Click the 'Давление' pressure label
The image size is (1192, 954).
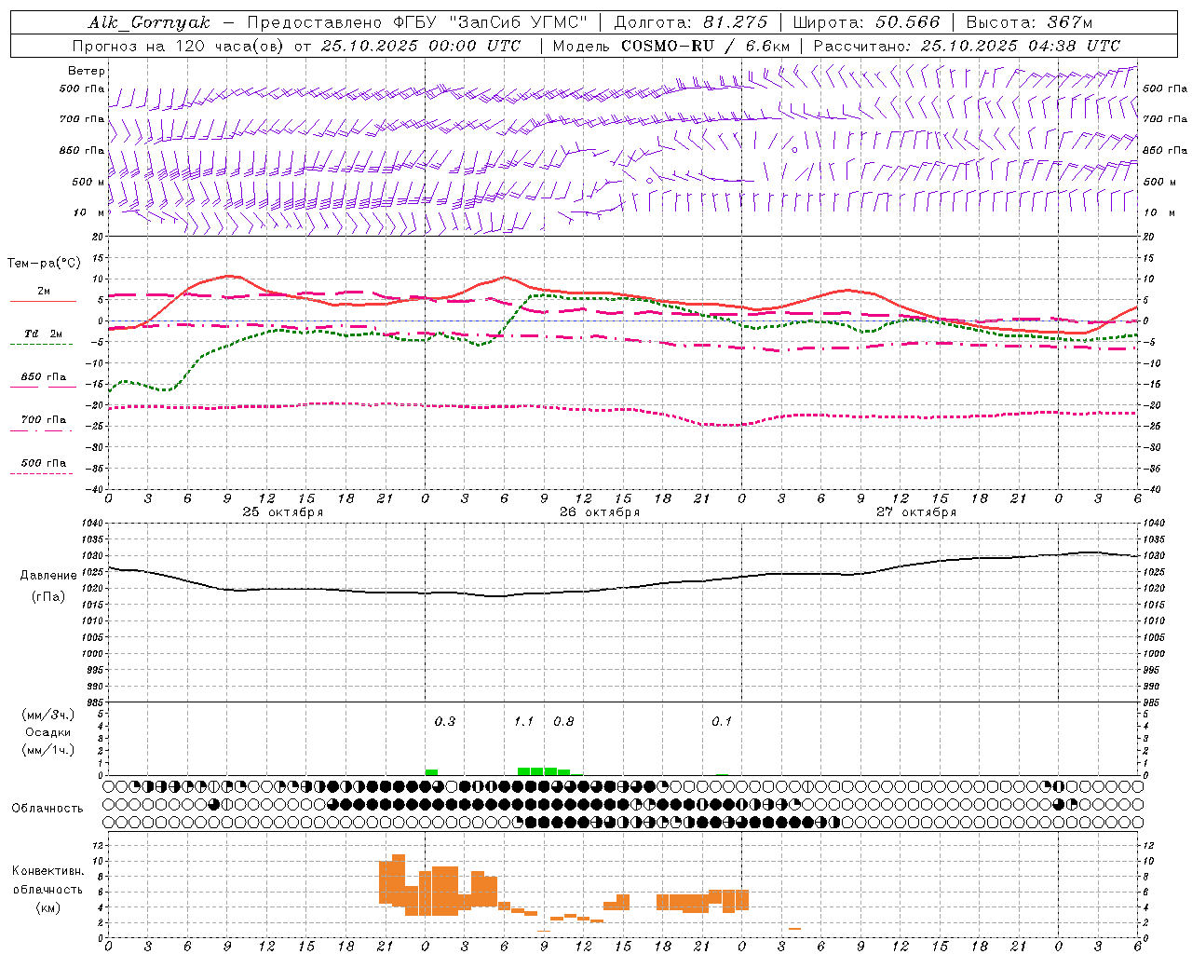[48, 576]
